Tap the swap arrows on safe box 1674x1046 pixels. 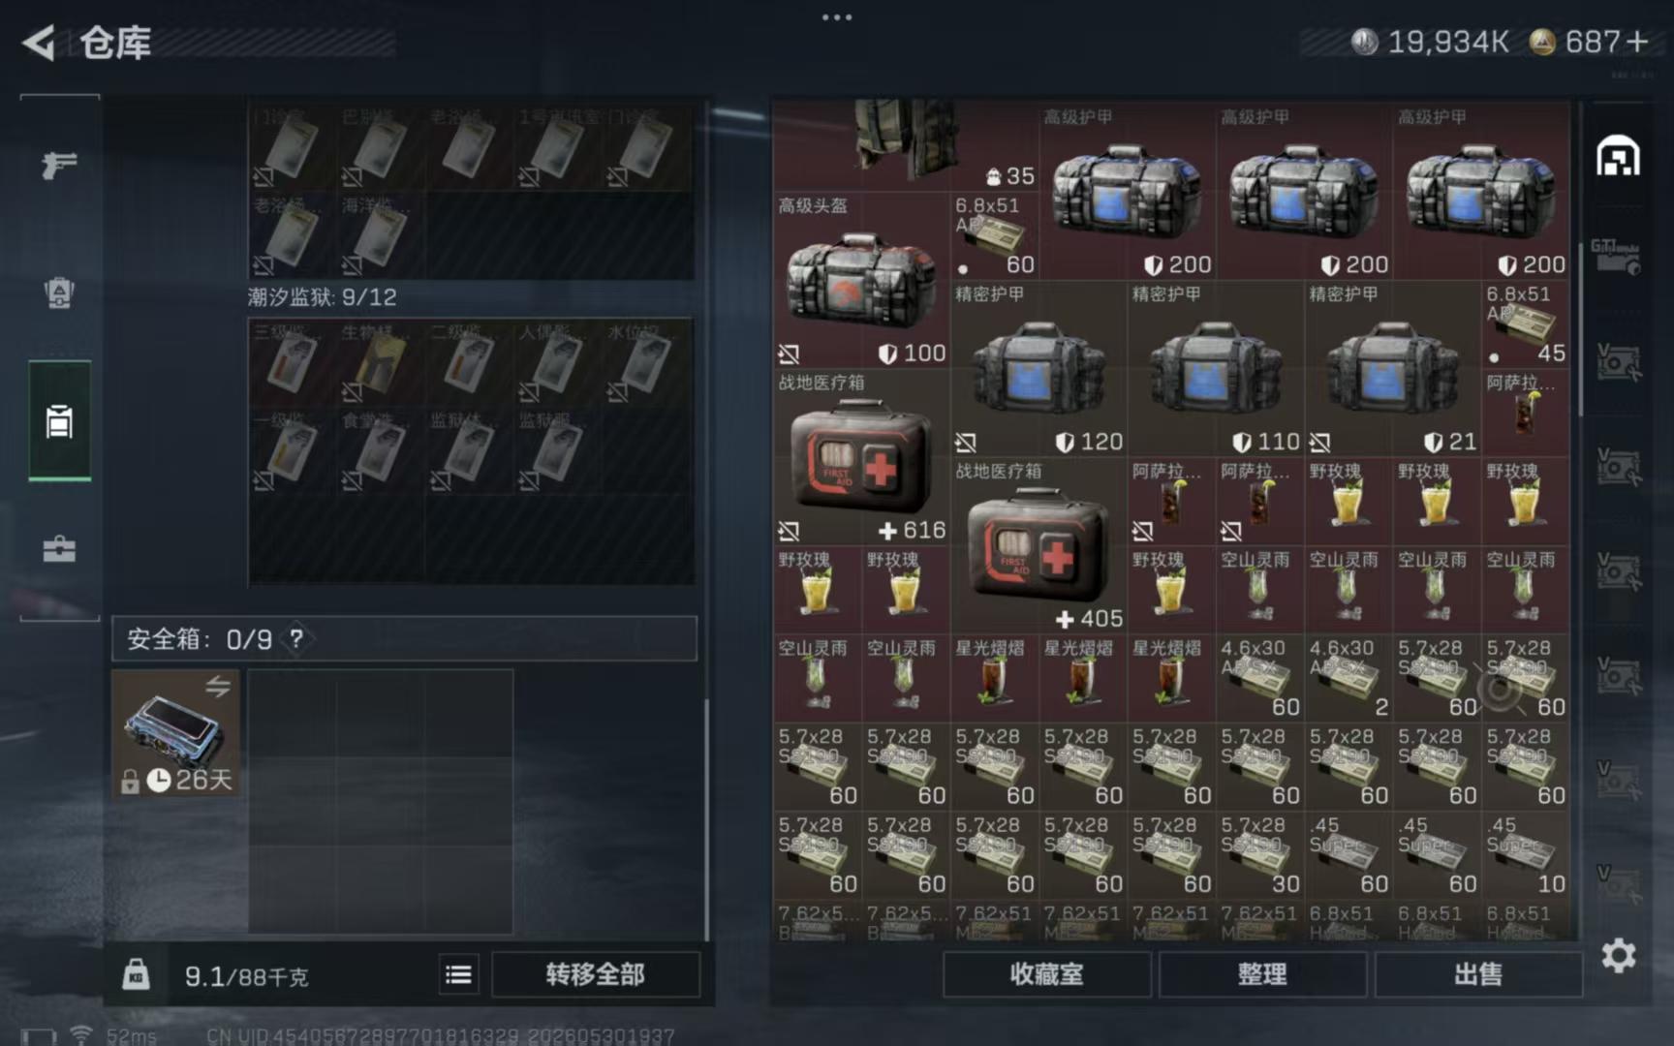(x=218, y=687)
